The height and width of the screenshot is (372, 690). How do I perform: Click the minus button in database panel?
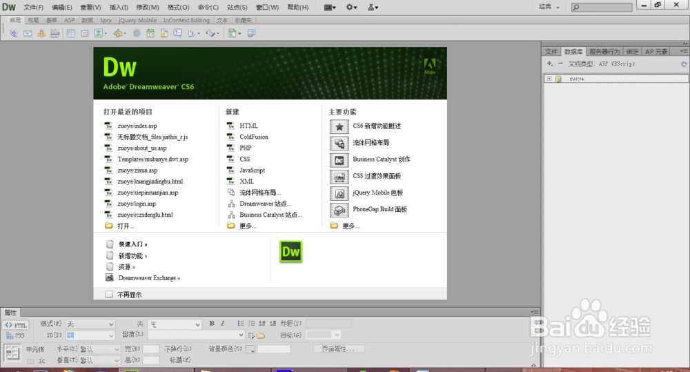tap(560, 63)
